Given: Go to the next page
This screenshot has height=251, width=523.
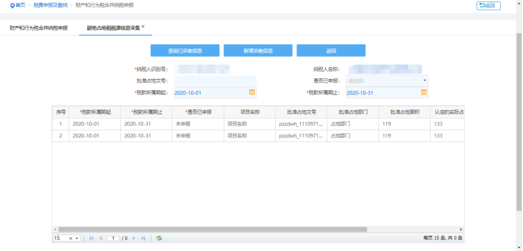Looking at the screenshot, I should coord(134,239).
